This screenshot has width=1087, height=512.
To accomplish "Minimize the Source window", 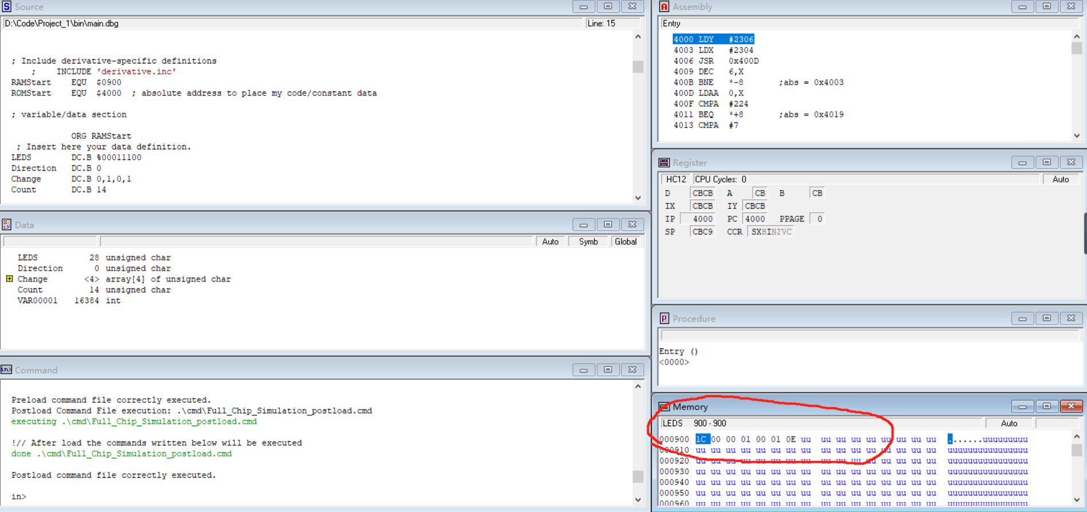I will coord(584,6).
